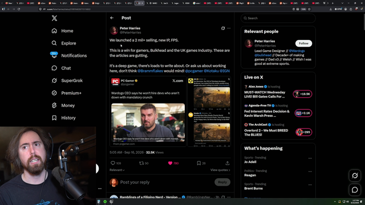Viewport: 365px width, 205px height.
Task: Join The ArchCast live with +295
Action: click(x=303, y=132)
